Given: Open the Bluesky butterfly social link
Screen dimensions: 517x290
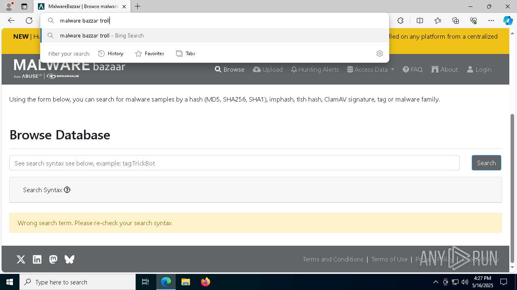Looking at the screenshot, I should click(x=69, y=259).
